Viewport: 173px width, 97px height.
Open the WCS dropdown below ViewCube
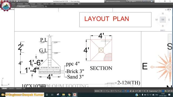pos(163,30)
